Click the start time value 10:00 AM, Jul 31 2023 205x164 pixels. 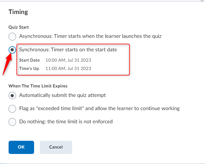(68, 60)
